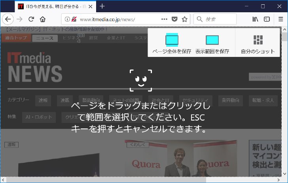Open page actions three-dot menu
Image resolution: width=288 pixels, height=183 pixels.
tap(164, 19)
